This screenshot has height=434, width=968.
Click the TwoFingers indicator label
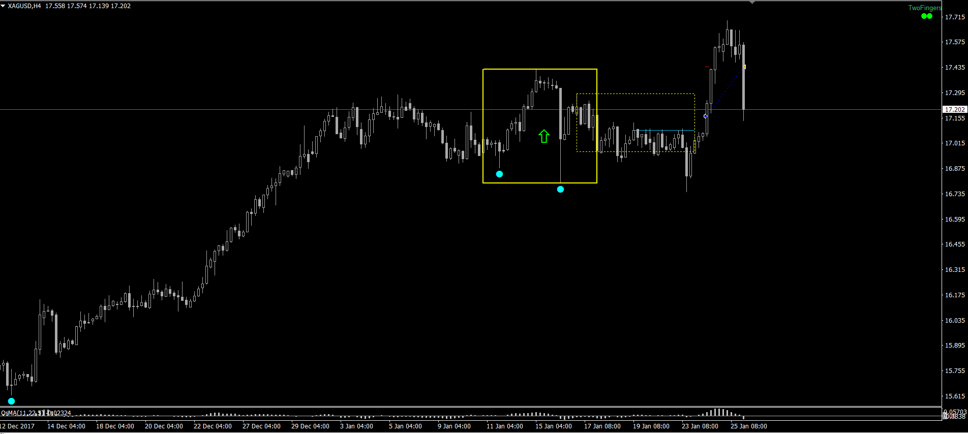pos(925,8)
